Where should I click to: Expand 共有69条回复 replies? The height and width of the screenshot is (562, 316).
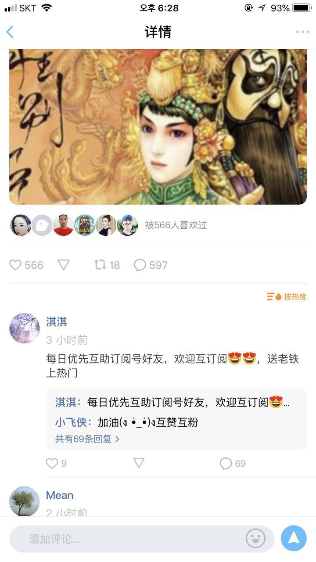coord(87,439)
